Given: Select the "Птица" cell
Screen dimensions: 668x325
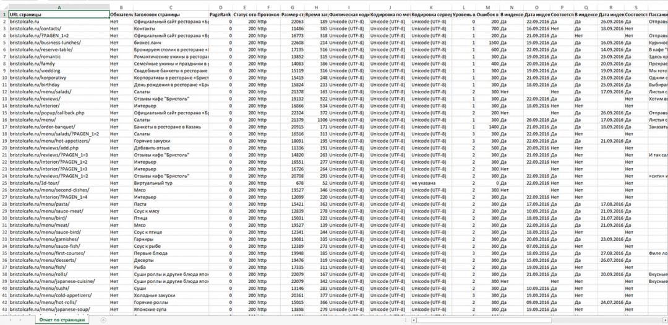Looking at the screenshot, I should [x=171, y=218].
